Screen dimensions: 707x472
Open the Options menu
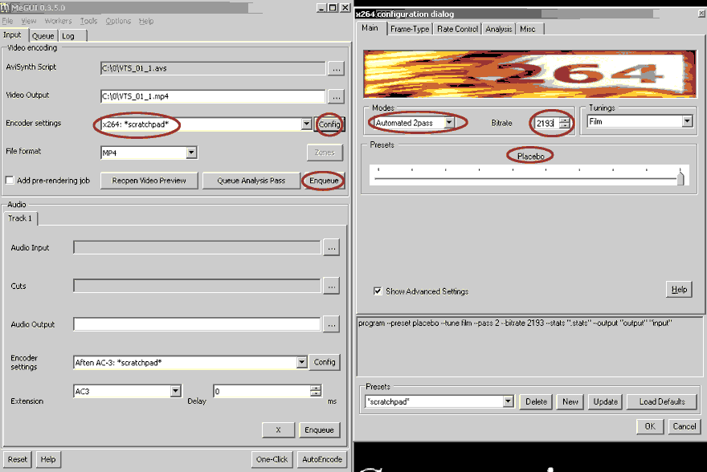118,21
